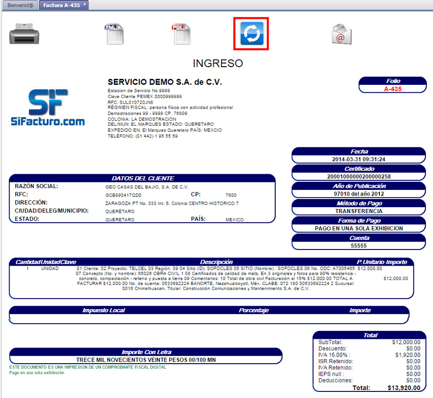433x398 pixels.
Task: Click the red folio number A-435
Action: click(393, 88)
